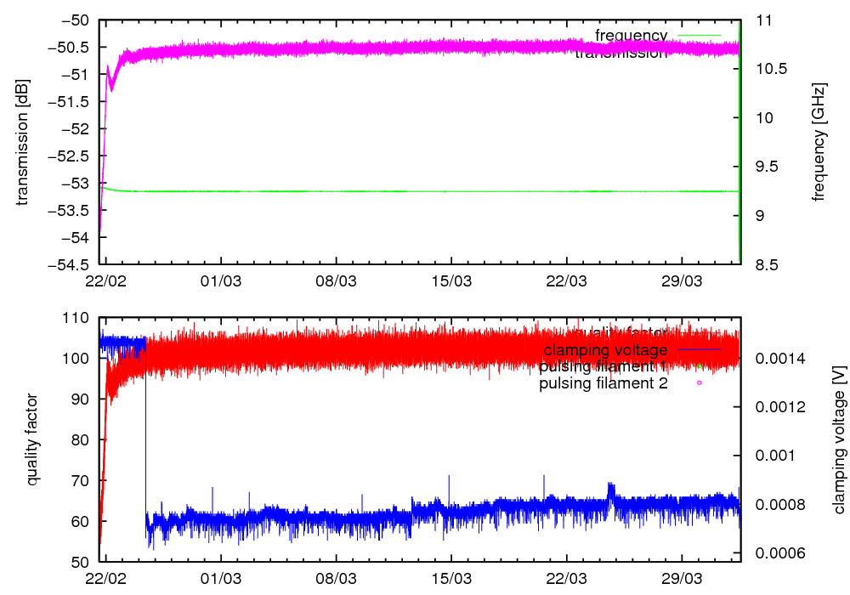Click the 'transmission [dB]' axis label

[x=23, y=142]
